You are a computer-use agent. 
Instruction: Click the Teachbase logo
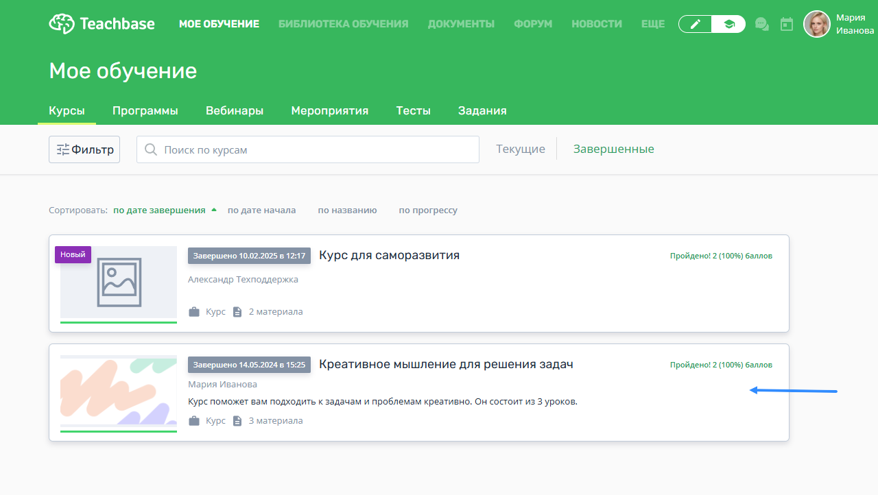click(102, 23)
